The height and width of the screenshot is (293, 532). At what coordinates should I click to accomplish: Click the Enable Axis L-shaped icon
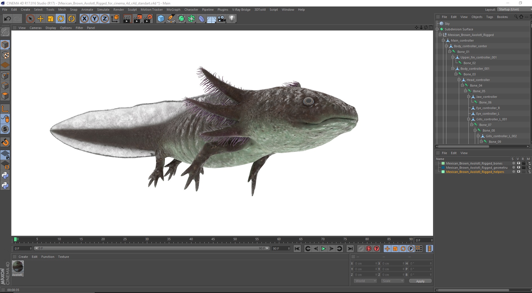coord(5,109)
